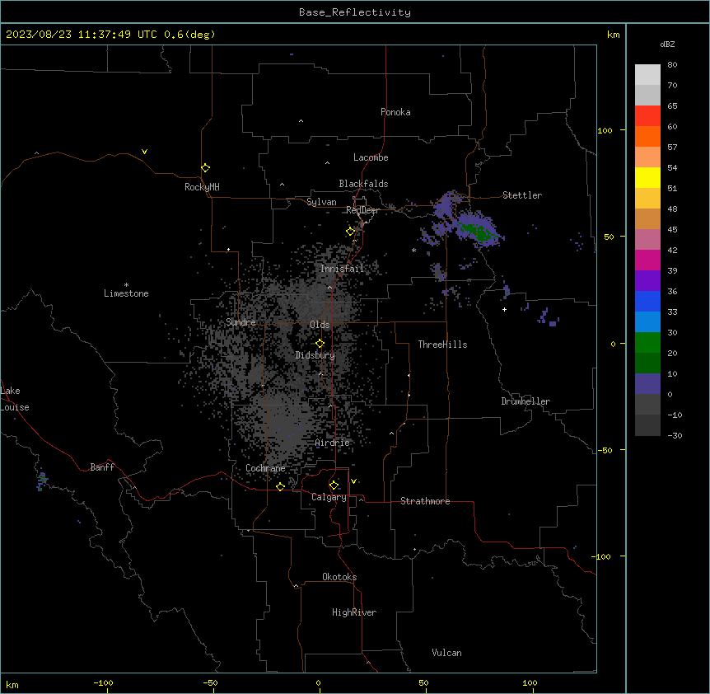Screen dimensions: 710x694
Task: Click the Strathmore town label
Action: click(x=425, y=501)
